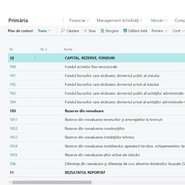This screenshot has width=185, height=185.
Task: Click the Primăria company title
Action: pos(18,20)
